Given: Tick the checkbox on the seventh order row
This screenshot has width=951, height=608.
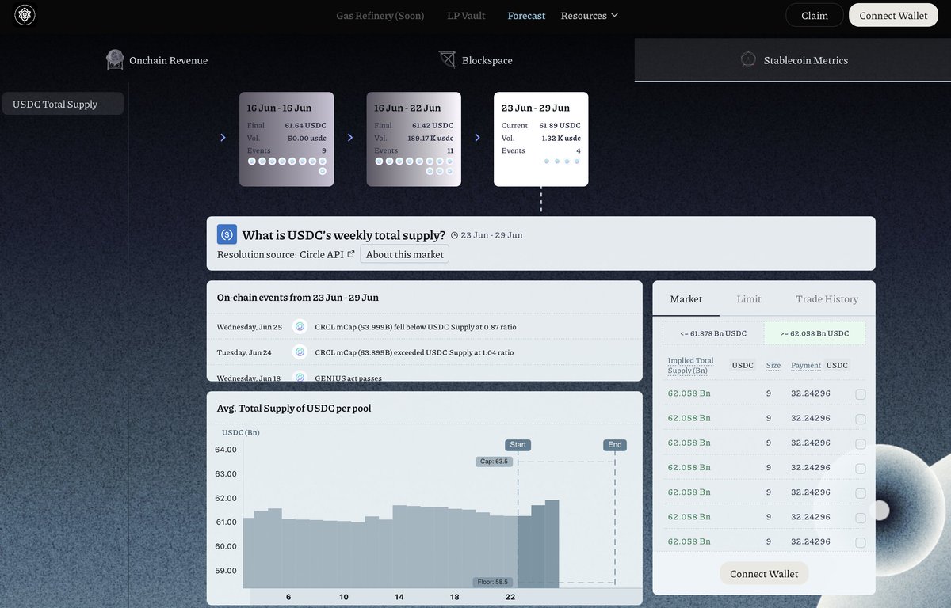Looking at the screenshot, I should click(861, 542).
